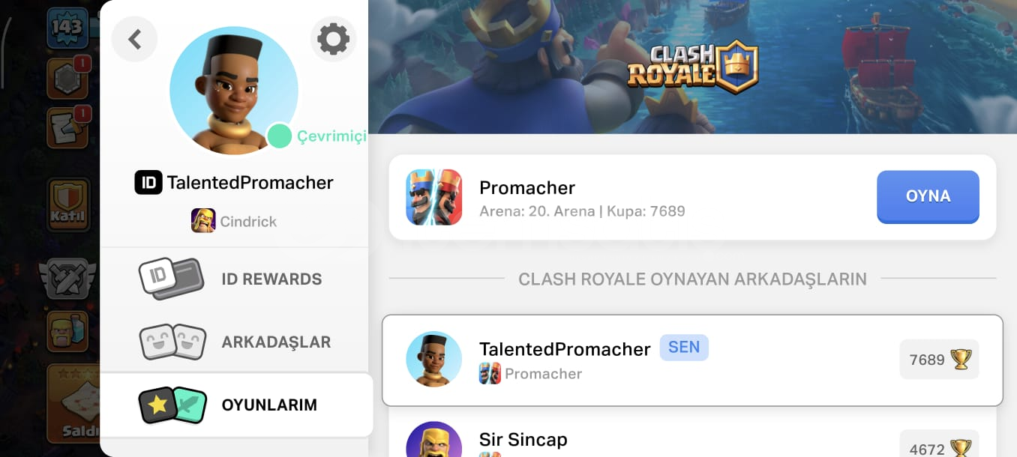The height and width of the screenshot is (457, 1017).
Task: Click the Clash Royale logo banner
Action: pyautogui.click(x=693, y=67)
